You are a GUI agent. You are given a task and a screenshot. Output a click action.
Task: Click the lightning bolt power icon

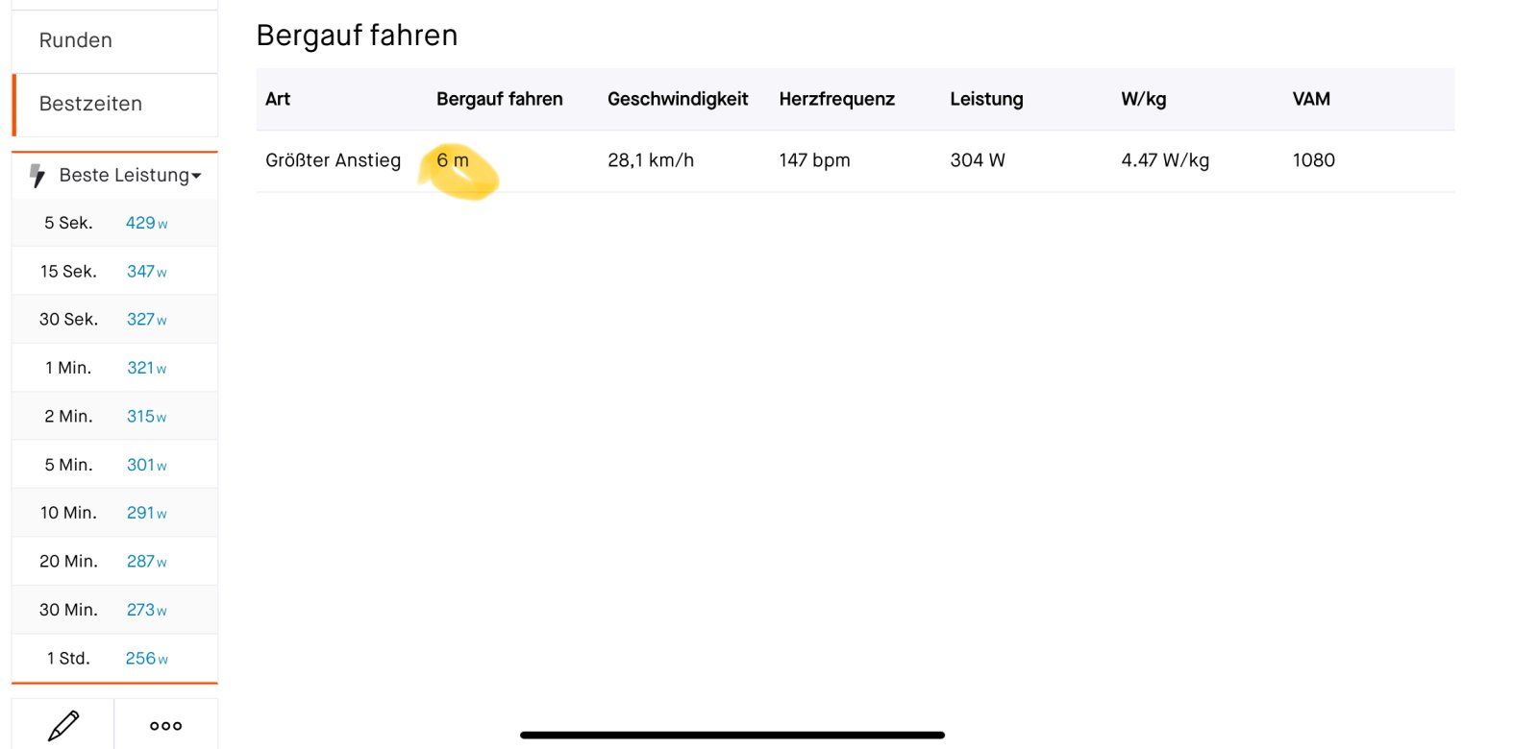(37, 176)
